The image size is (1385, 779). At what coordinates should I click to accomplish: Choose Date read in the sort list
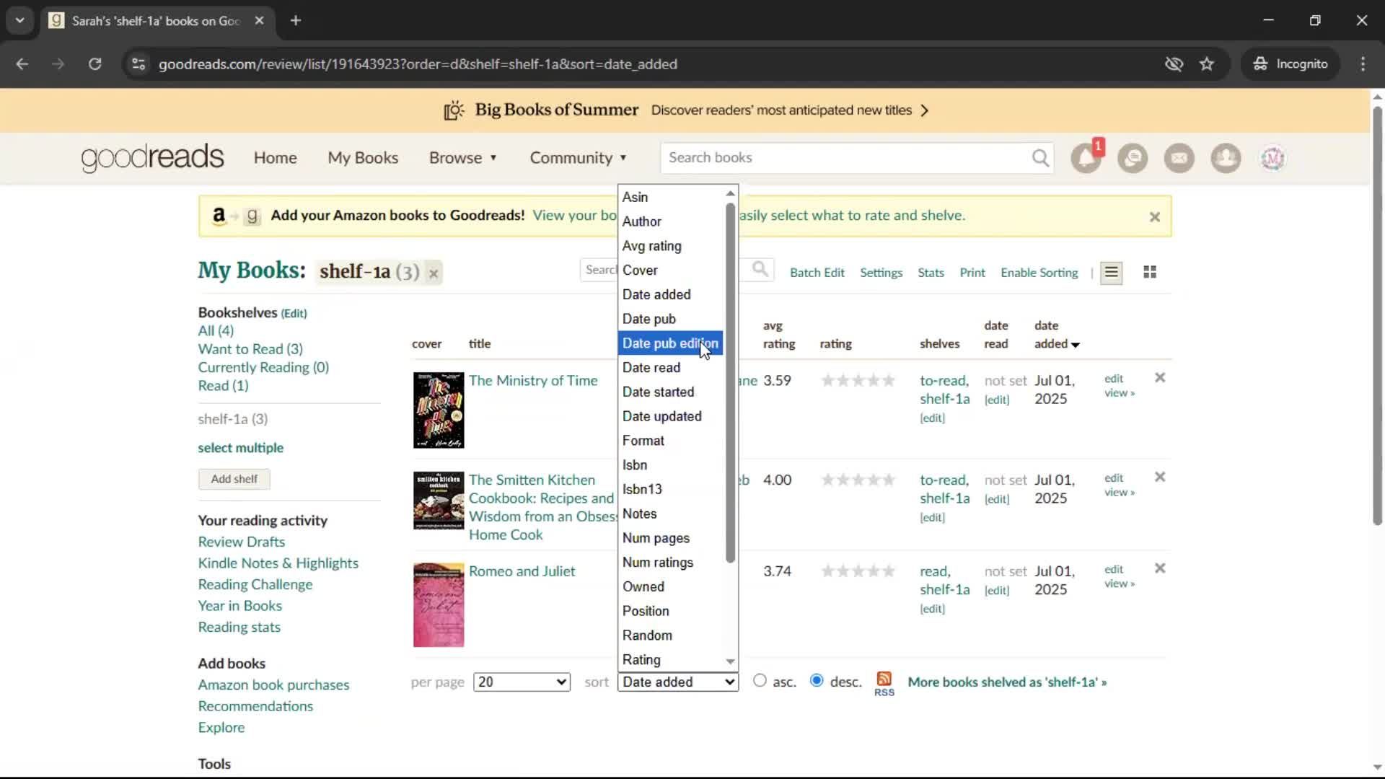pos(670,368)
